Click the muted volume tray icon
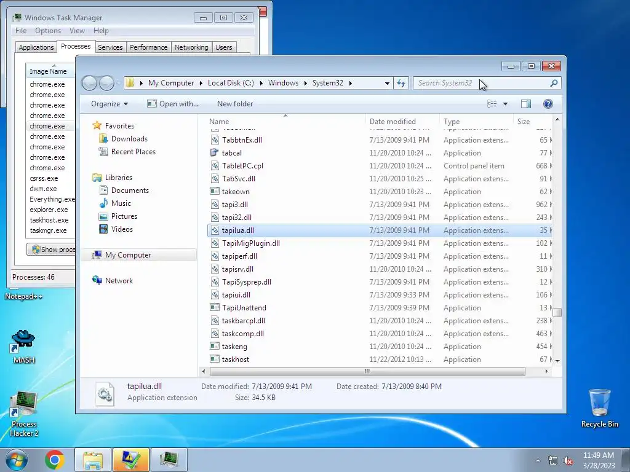 click(568, 461)
